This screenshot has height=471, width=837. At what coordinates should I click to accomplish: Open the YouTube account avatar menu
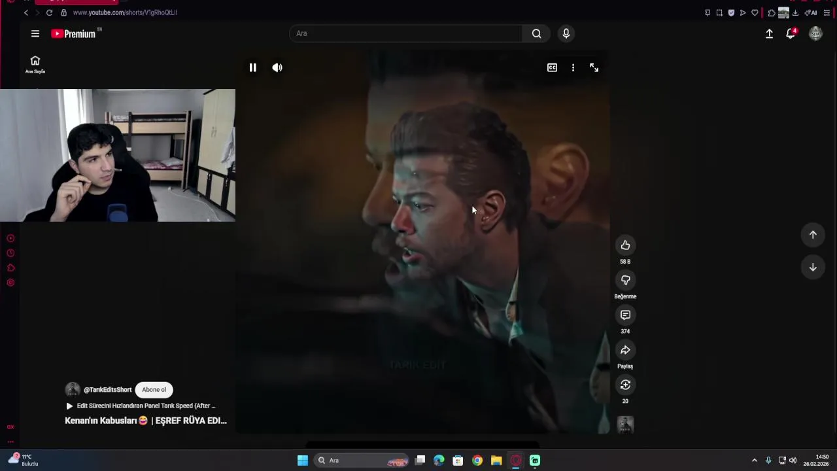pyautogui.click(x=815, y=33)
